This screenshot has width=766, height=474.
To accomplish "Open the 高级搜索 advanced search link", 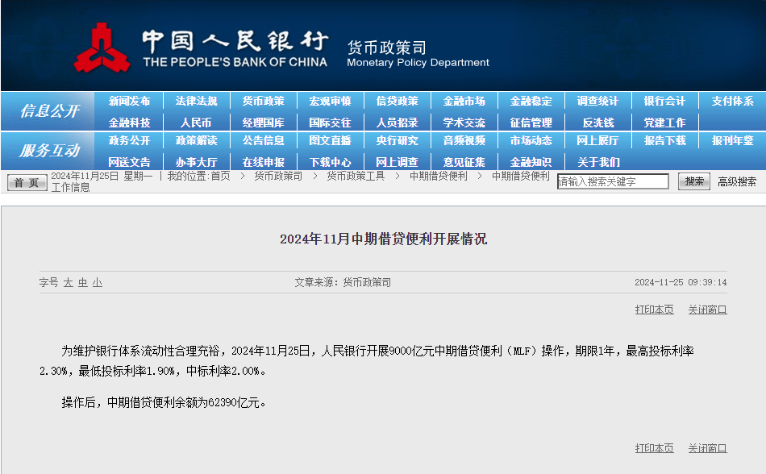I will pos(737,182).
